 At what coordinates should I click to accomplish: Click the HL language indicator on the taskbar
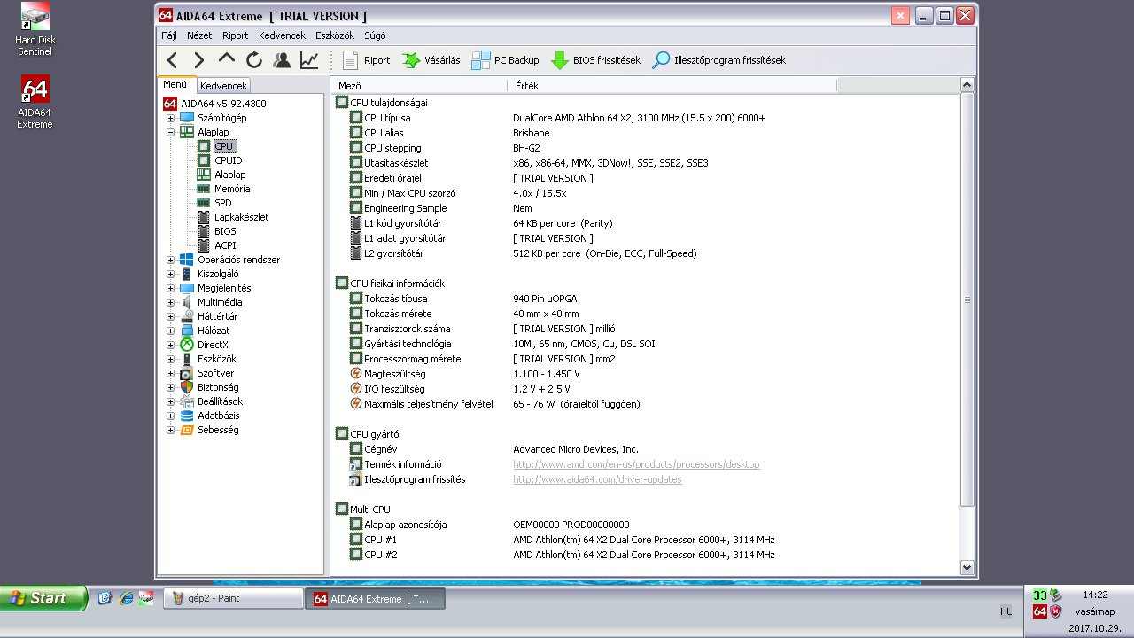tap(1006, 611)
